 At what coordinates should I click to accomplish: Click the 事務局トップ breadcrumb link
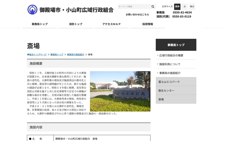point(57,54)
